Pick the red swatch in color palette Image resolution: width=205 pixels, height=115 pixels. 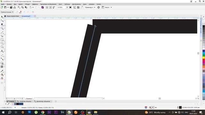(x=204, y=60)
